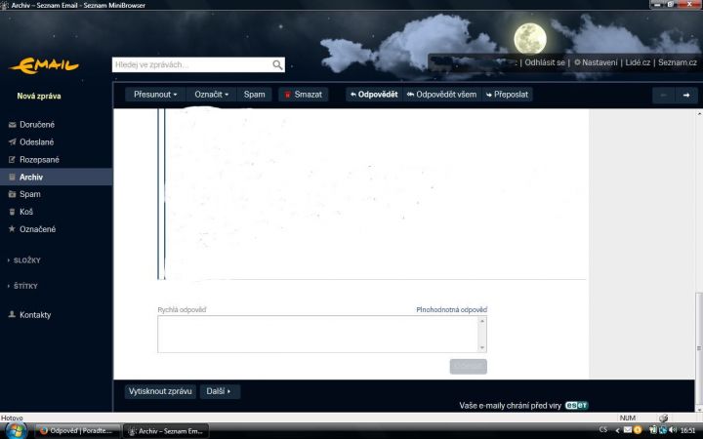Click quick reply scrollbar down arrow
Viewport: 703px width, 439px height.
click(482, 347)
